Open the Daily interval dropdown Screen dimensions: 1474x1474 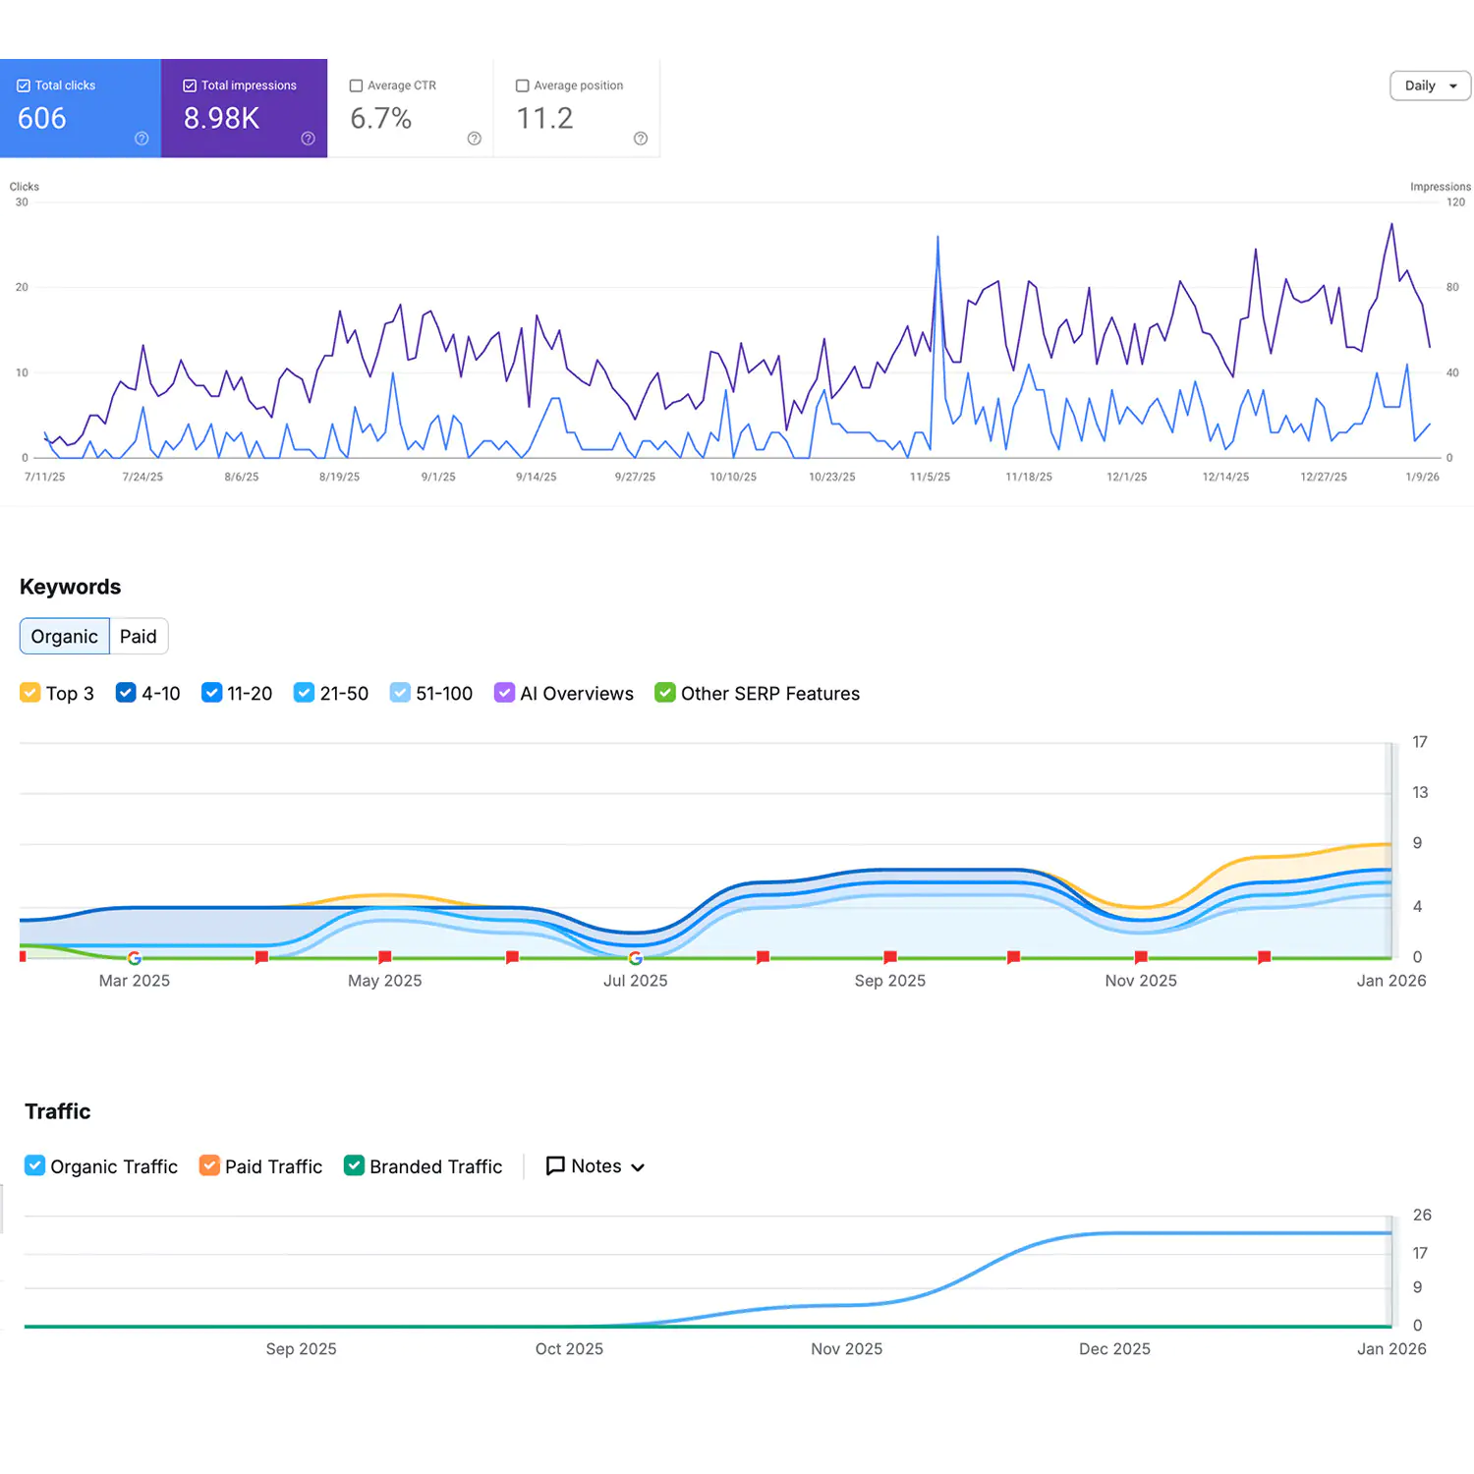pyautogui.click(x=1430, y=85)
